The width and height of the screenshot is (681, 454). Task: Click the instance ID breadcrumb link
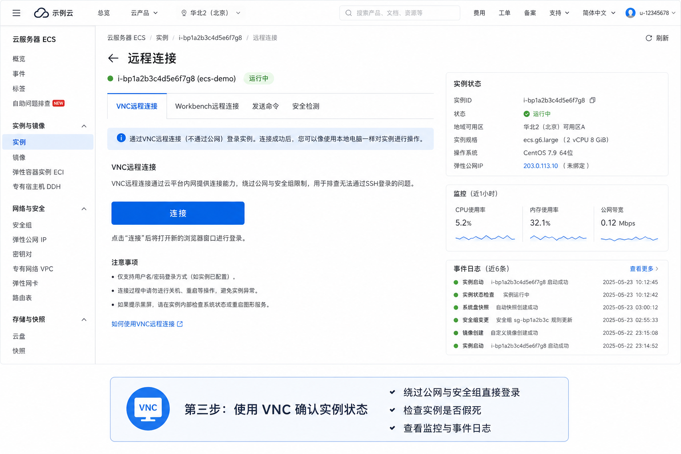click(210, 38)
